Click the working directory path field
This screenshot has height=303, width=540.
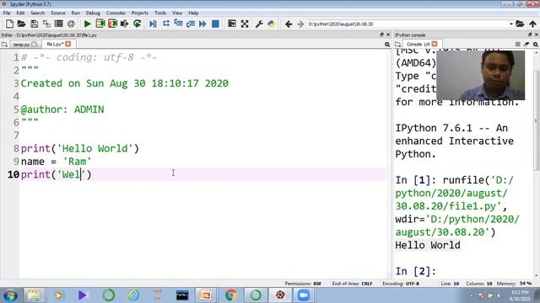click(408, 24)
